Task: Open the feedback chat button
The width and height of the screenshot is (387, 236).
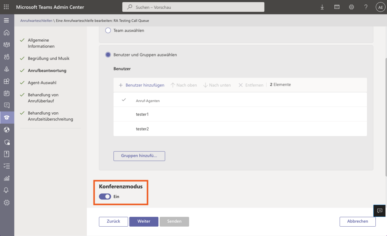Action: pos(380,211)
